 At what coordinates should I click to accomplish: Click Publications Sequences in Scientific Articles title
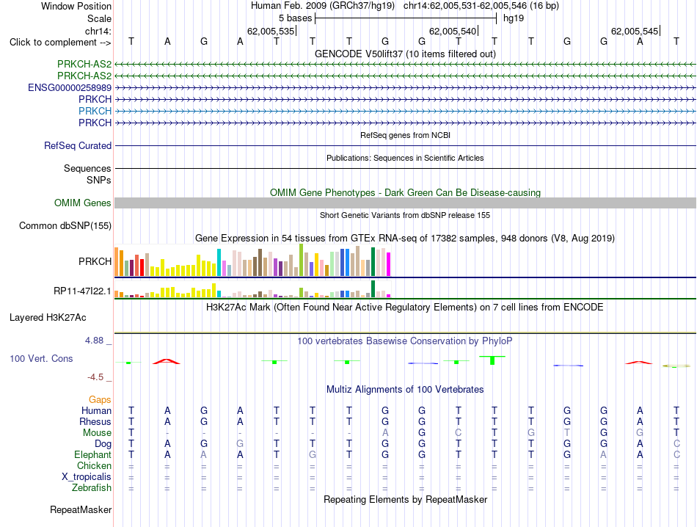coord(405,158)
